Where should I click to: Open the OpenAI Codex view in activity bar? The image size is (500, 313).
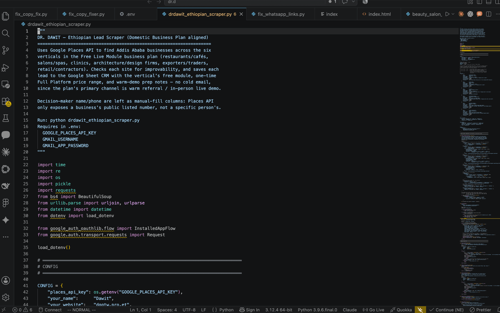pyautogui.click(x=6, y=169)
